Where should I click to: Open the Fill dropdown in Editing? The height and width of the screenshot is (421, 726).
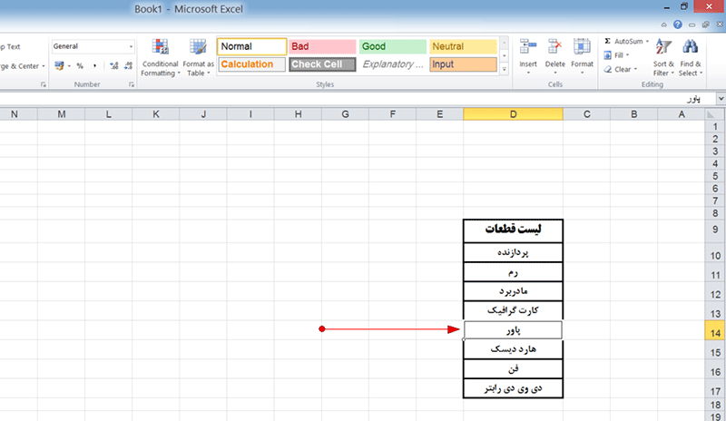click(623, 55)
